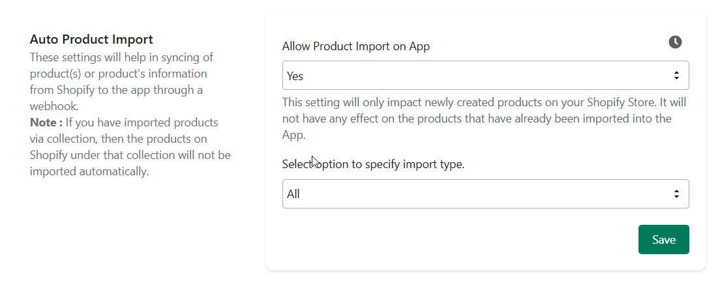Click the selected value Yes in the first dropdown
The width and height of the screenshot is (720, 288).
(295, 76)
